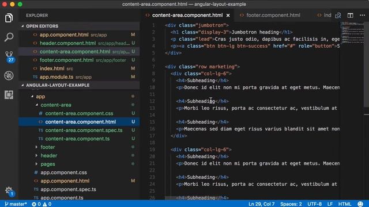Click the Explorer panel title

click(x=37, y=16)
